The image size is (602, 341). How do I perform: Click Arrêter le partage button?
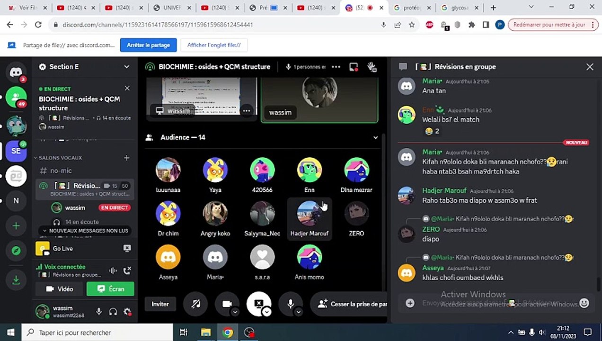tap(148, 45)
